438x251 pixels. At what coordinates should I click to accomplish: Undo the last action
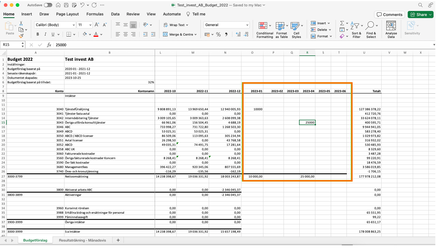pos(82,5)
